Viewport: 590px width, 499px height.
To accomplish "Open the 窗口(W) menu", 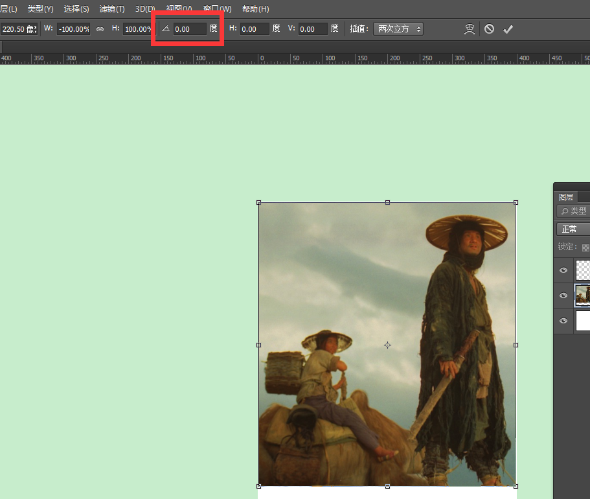I will click(217, 8).
